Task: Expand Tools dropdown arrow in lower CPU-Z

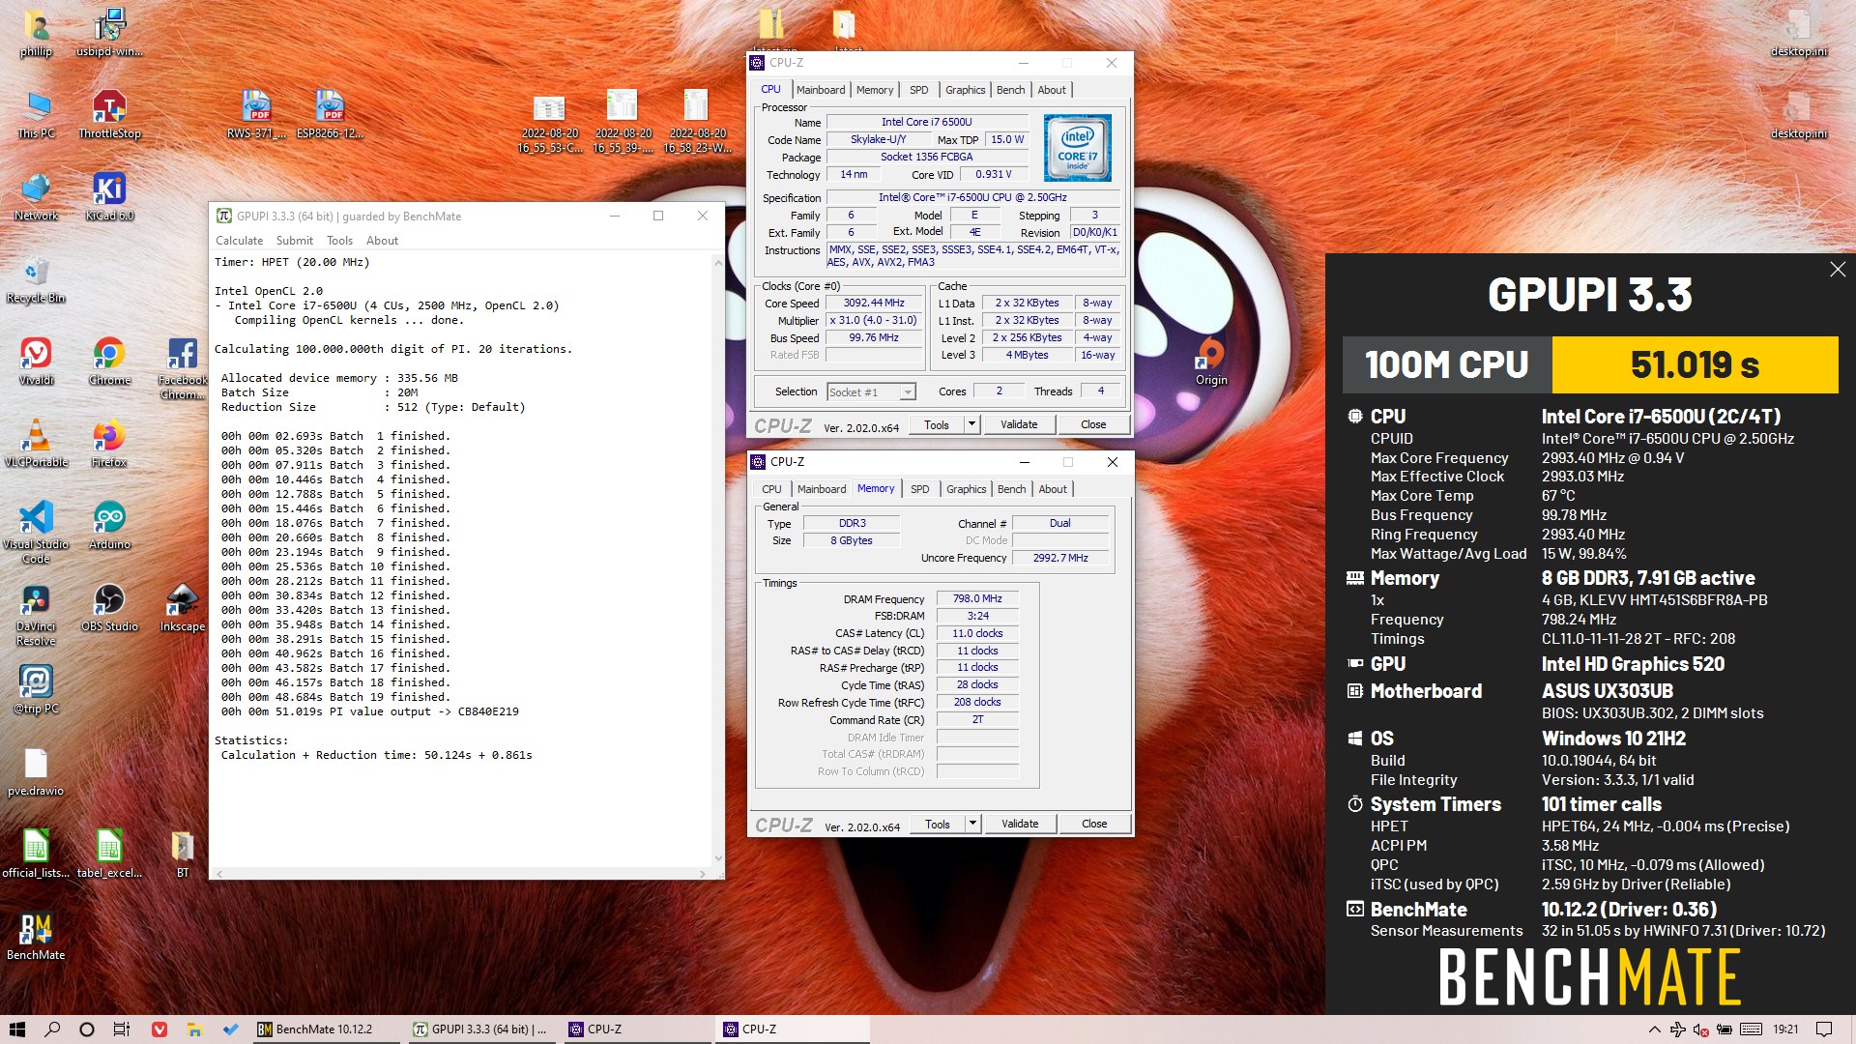Action: point(973,824)
